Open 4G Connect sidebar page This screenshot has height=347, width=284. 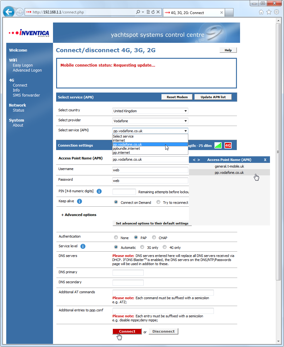20,85
